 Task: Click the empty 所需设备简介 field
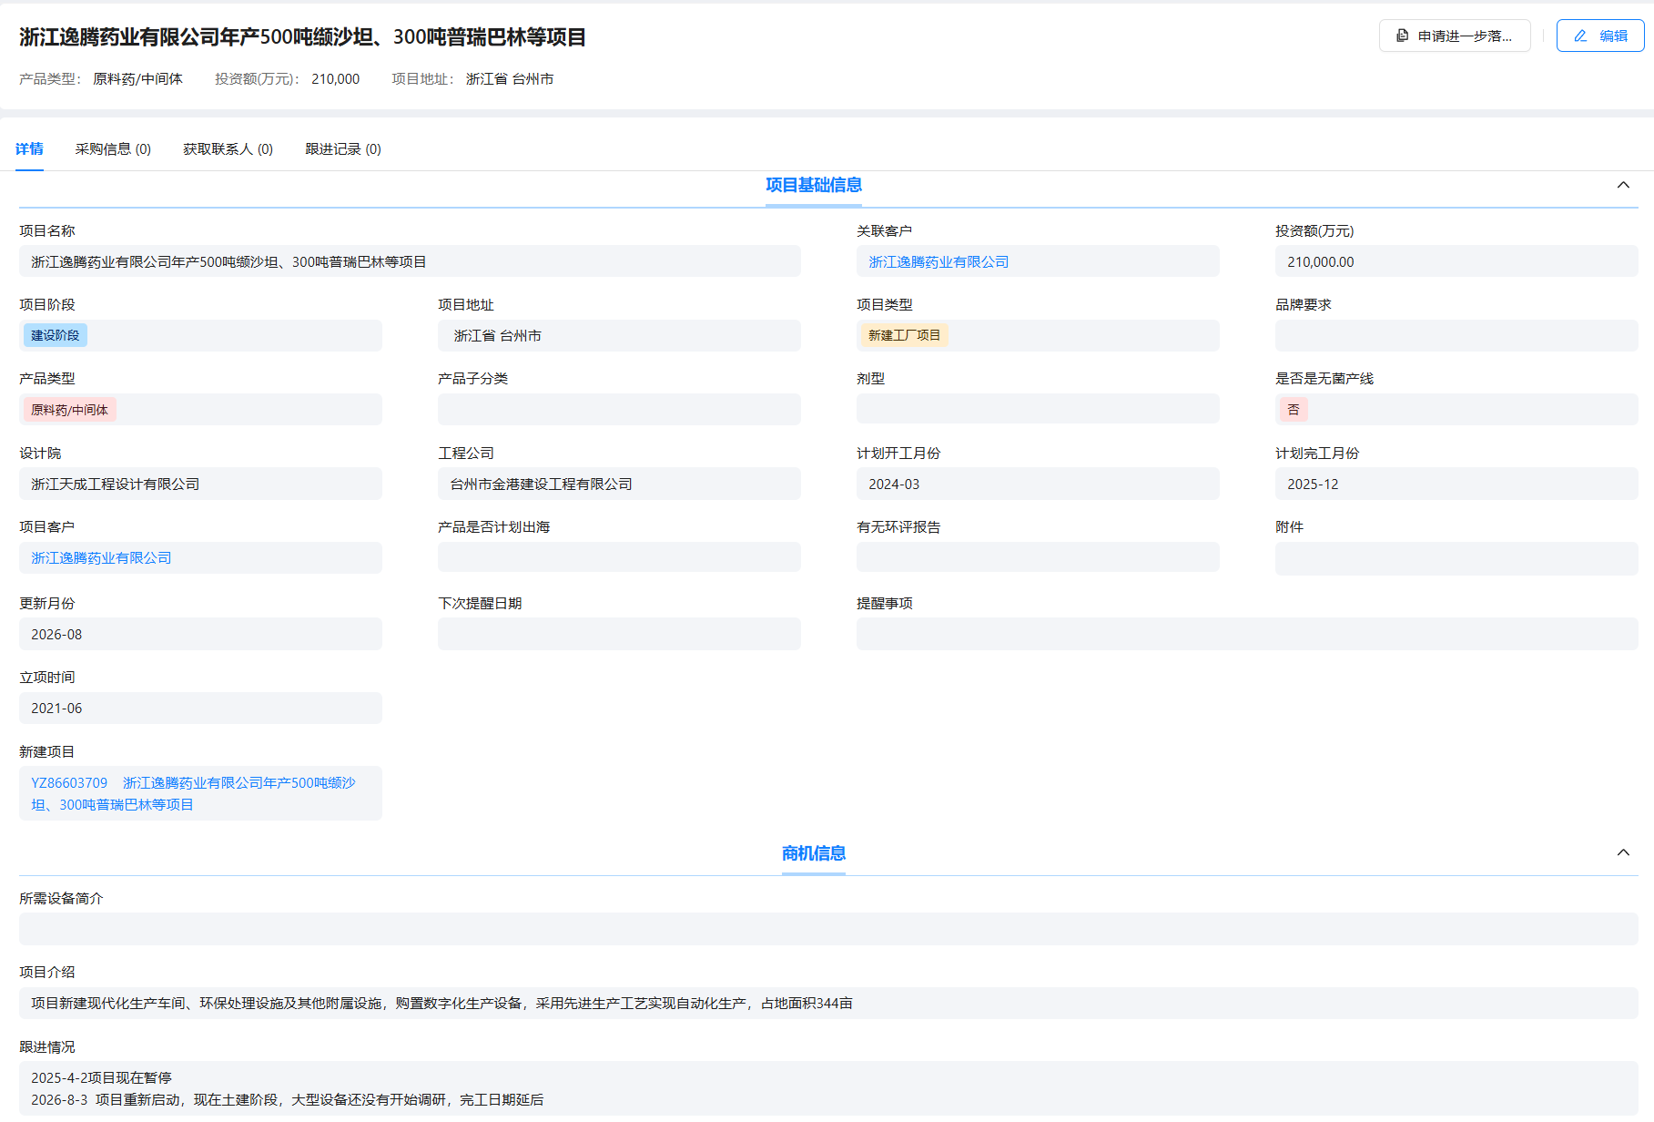click(828, 929)
